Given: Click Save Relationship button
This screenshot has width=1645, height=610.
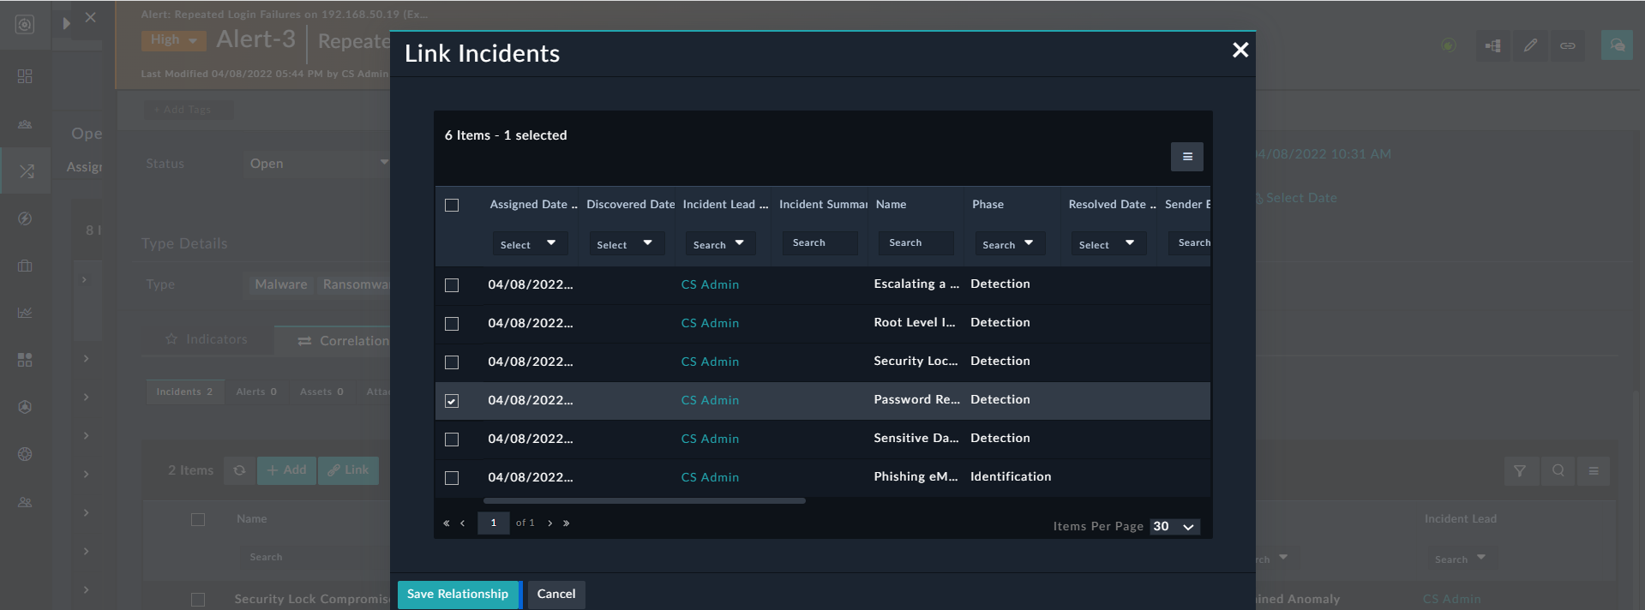Looking at the screenshot, I should point(458,595).
